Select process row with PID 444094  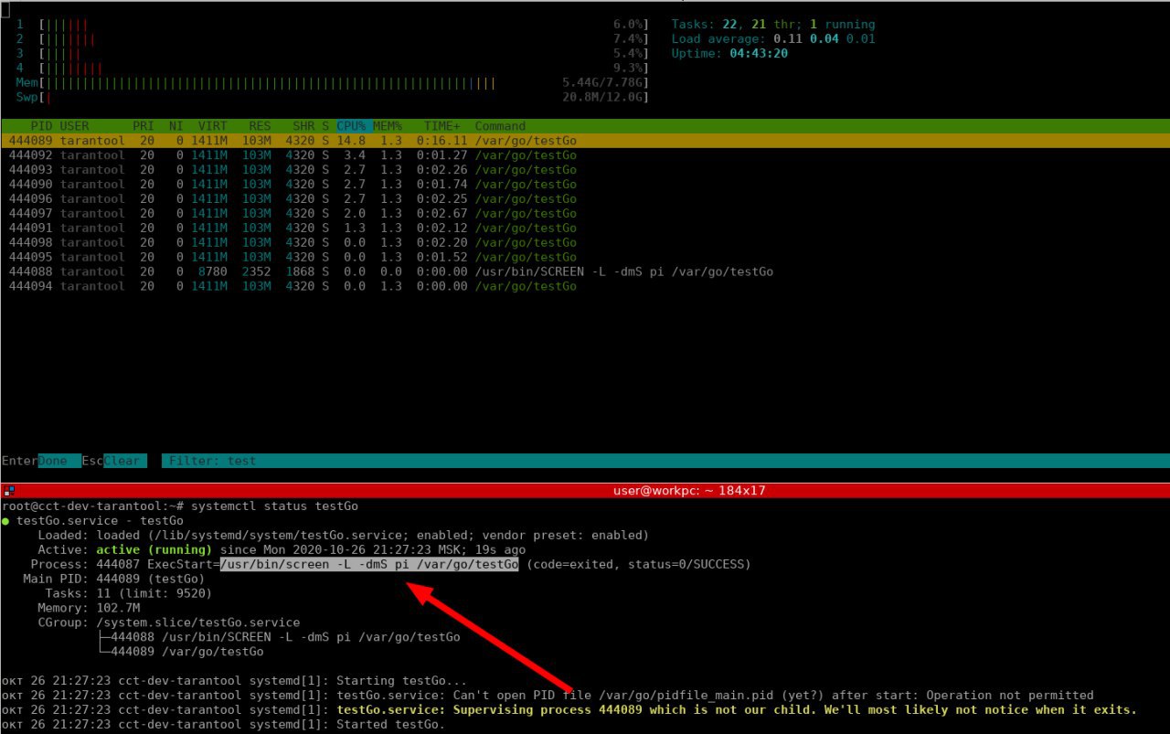coord(585,287)
